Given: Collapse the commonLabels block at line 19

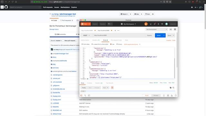Looking at the screenshot, I should tap(85, 62).
